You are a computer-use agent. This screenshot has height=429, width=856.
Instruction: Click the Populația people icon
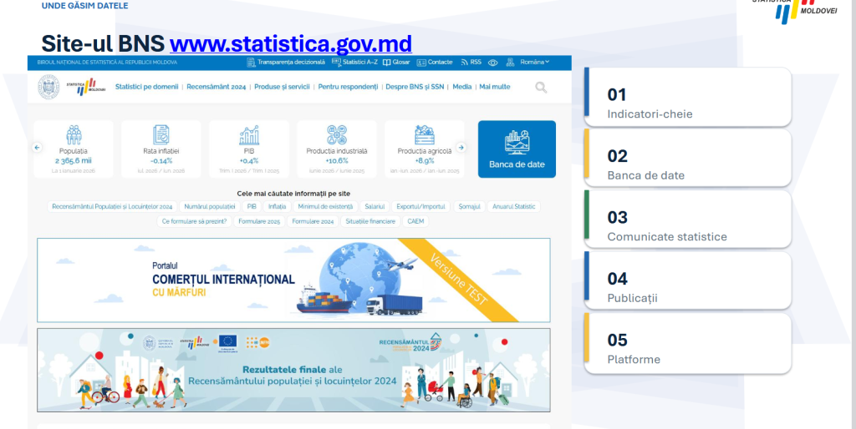74,134
